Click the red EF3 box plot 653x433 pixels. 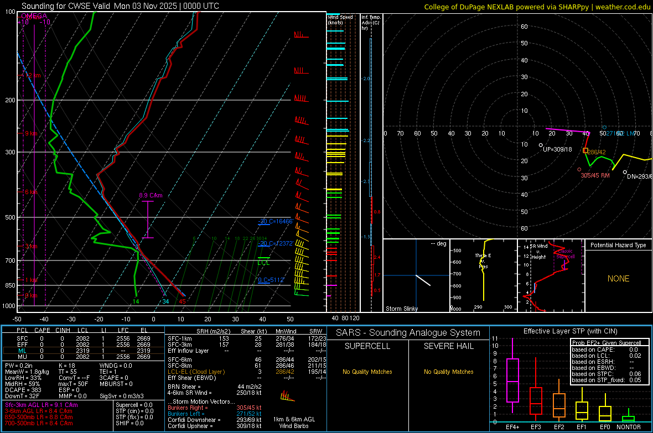536,389
